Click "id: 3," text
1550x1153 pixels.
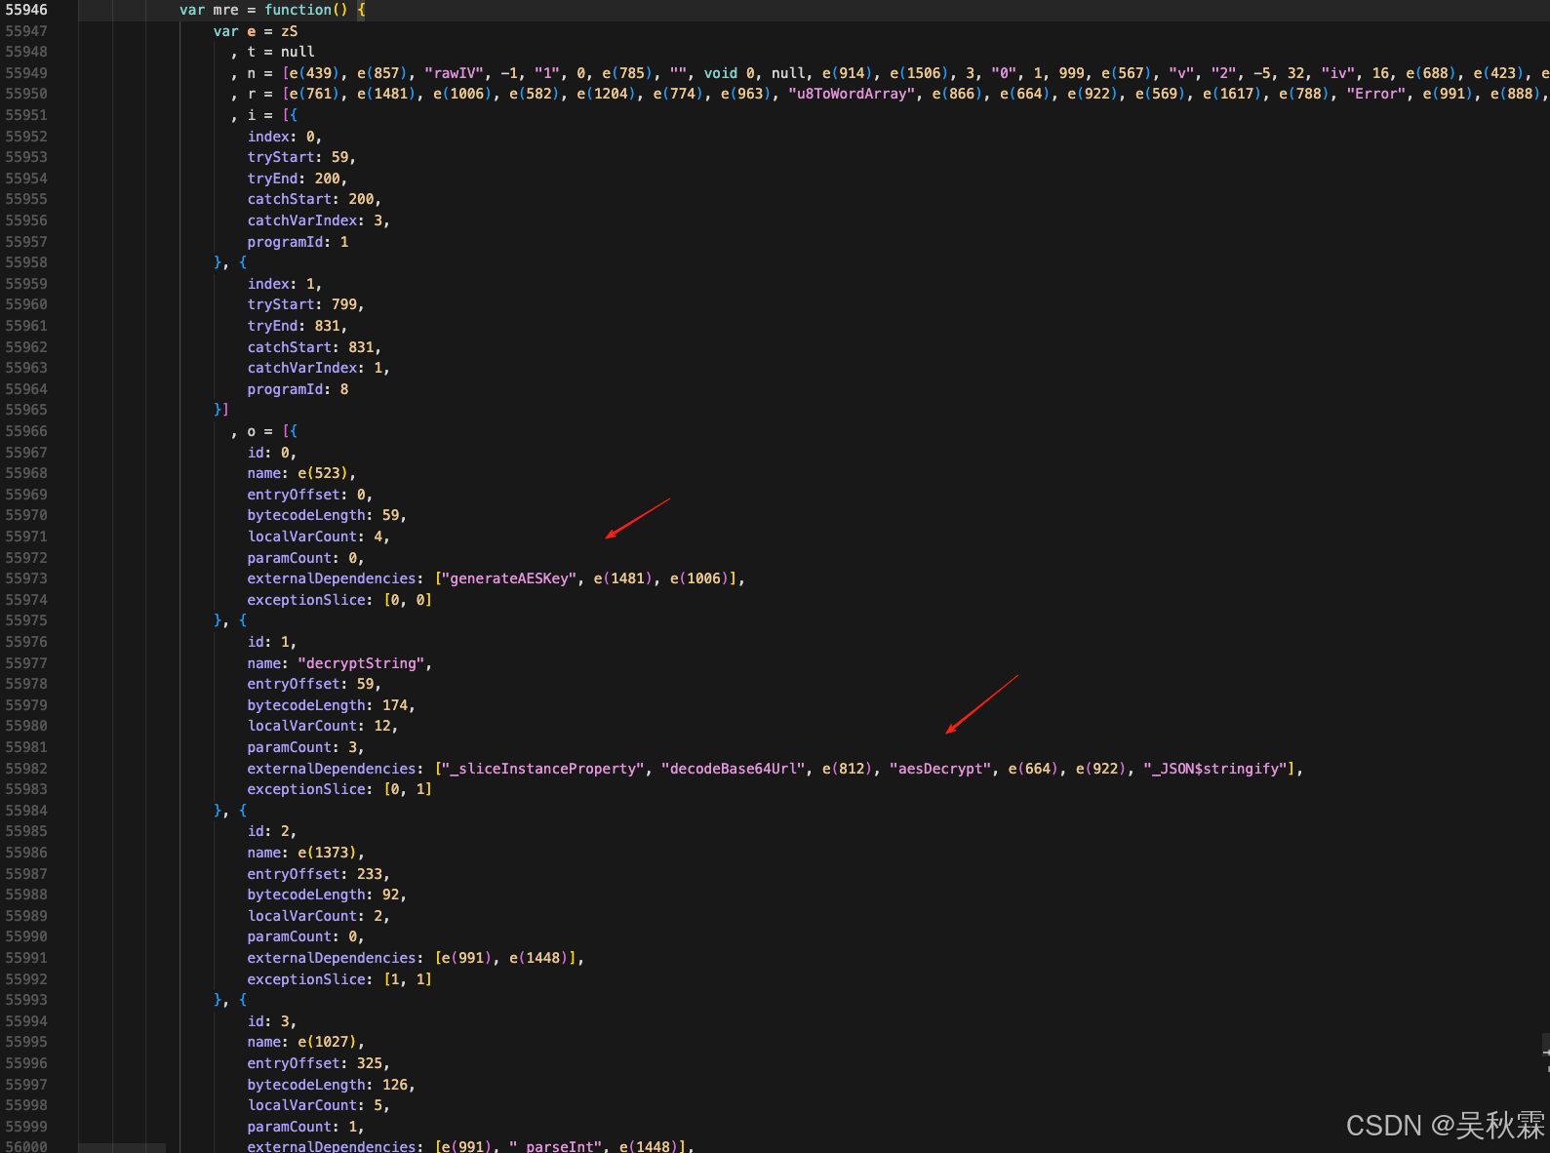point(272,1021)
